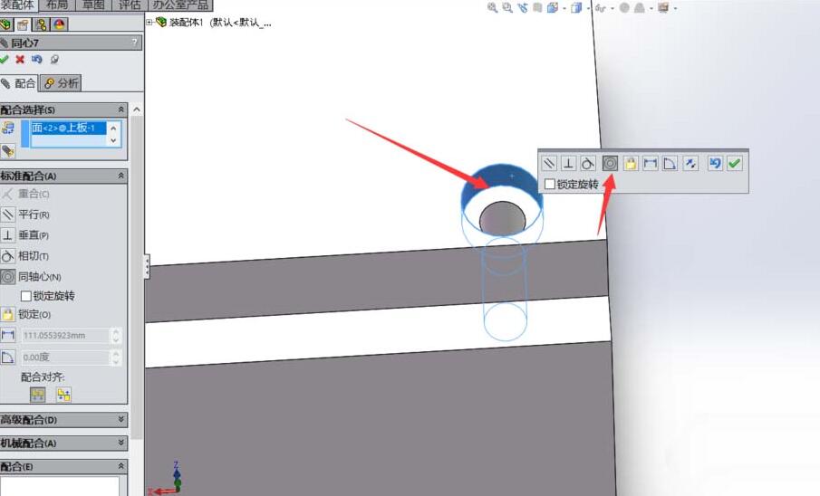Expand the 装配体1 tree node
Image resolution: width=820 pixels, height=496 pixels.
pos(149,22)
